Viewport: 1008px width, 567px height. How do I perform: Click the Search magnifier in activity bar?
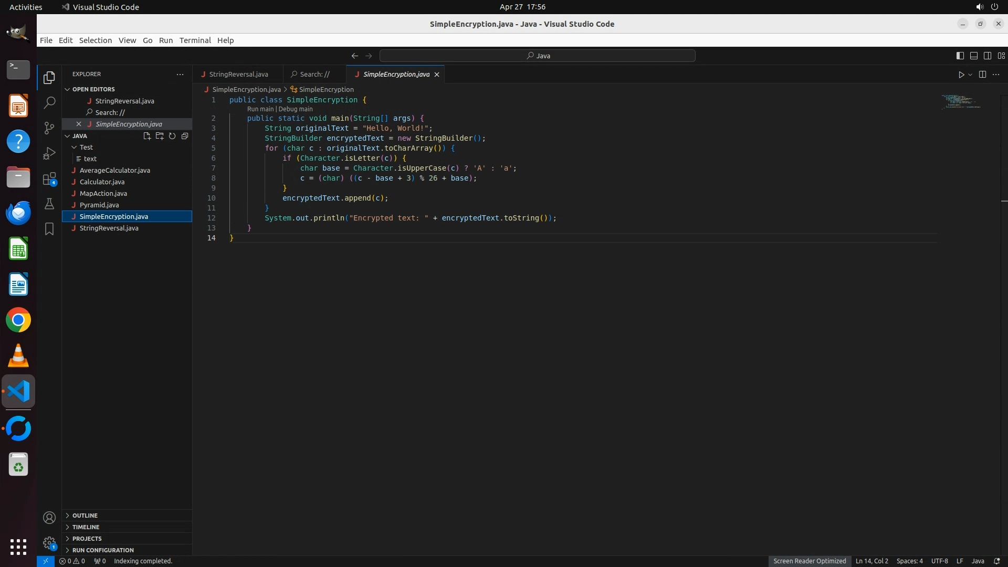tap(49, 102)
